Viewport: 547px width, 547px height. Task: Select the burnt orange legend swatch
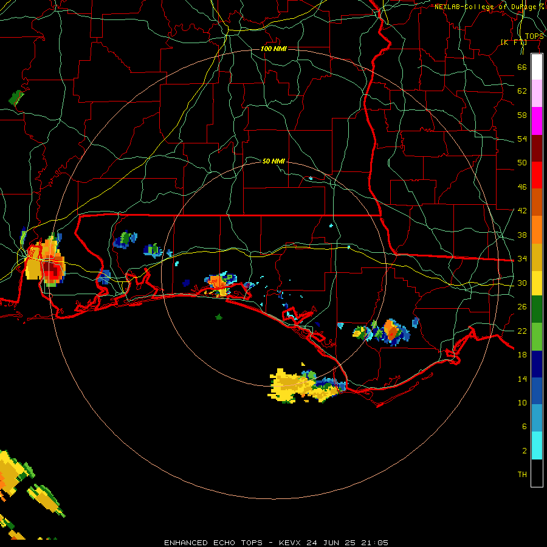(x=537, y=202)
